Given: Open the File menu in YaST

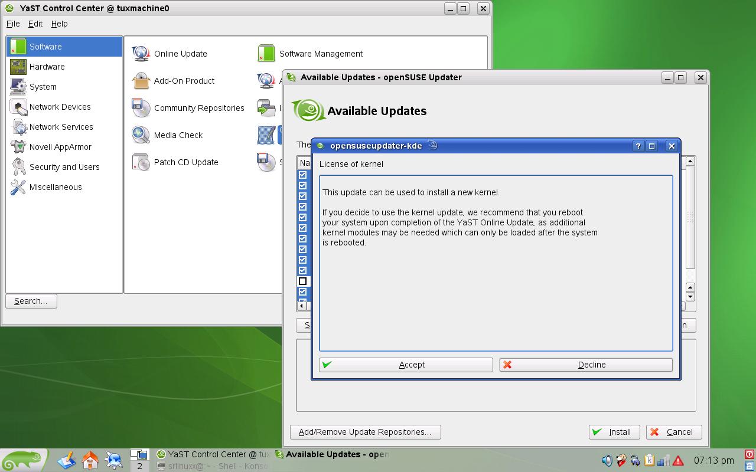Looking at the screenshot, I should (13, 24).
